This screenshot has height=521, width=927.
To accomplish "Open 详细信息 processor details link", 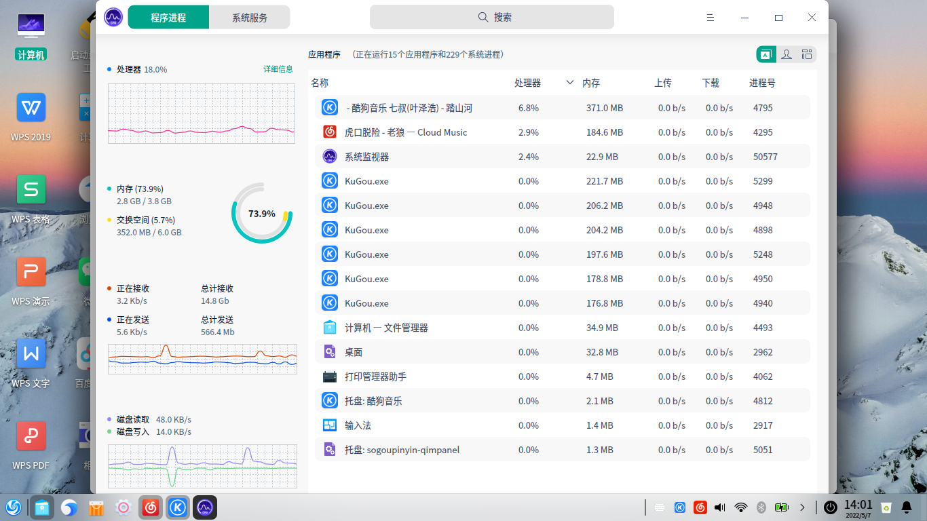I will pyautogui.click(x=278, y=69).
